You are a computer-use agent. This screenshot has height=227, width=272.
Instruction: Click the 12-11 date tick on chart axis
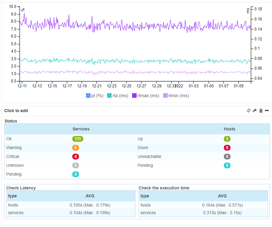point(22,86)
